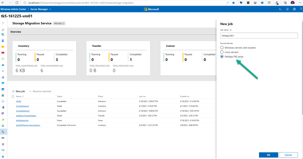Click the Created on column header

(184, 97)
